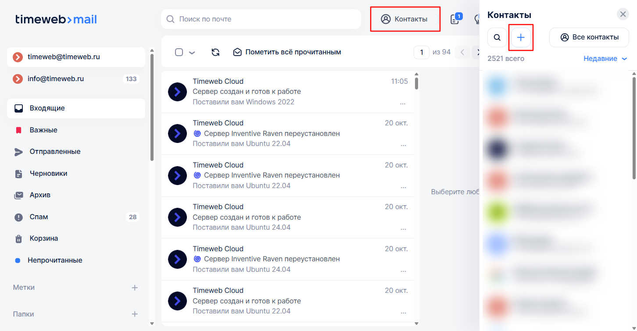Add a new folder with plus icon
Image resolution: width=637 pixels, height=331 pixels.
pyautogui.click(x=135, y=314)
